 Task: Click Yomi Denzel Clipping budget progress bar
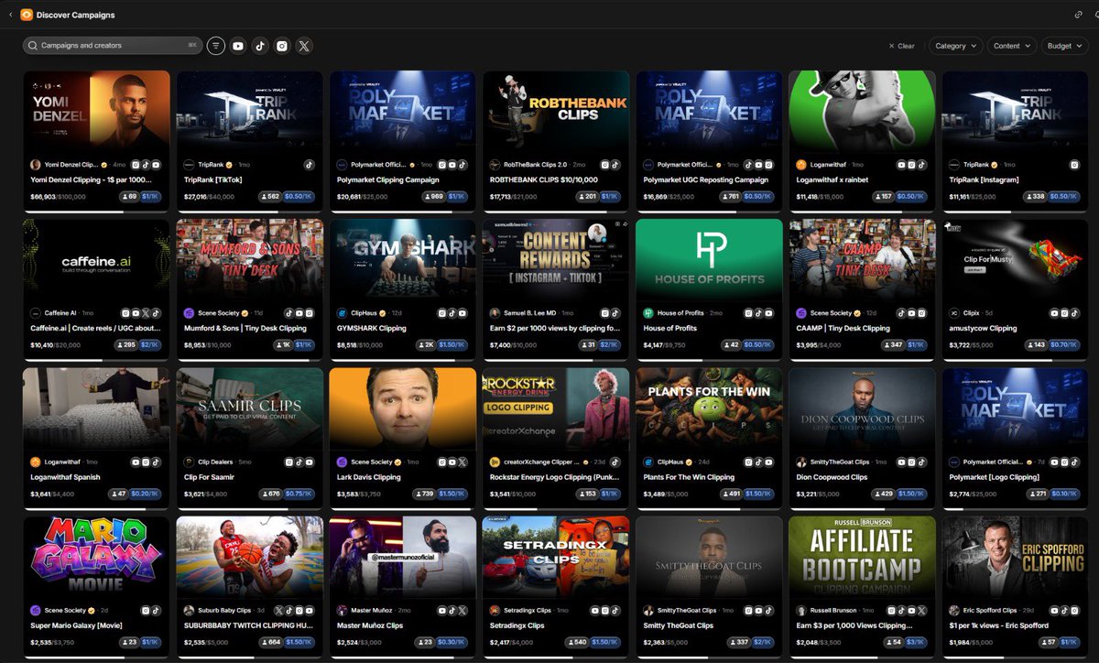(96, 211)
